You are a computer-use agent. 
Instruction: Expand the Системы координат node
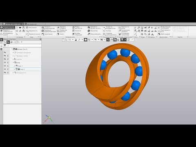coord(13,52)
